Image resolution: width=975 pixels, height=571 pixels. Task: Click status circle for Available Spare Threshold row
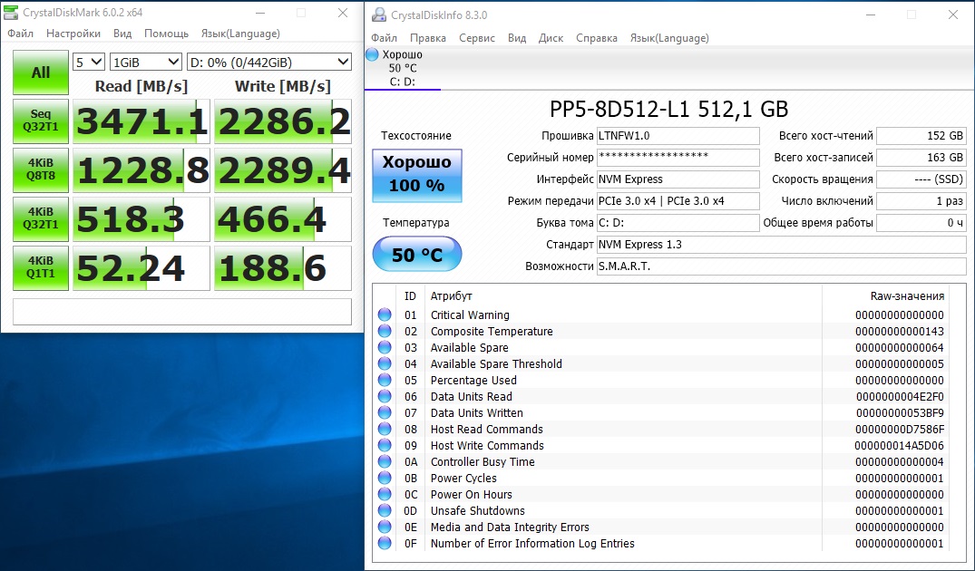[385, 363]
